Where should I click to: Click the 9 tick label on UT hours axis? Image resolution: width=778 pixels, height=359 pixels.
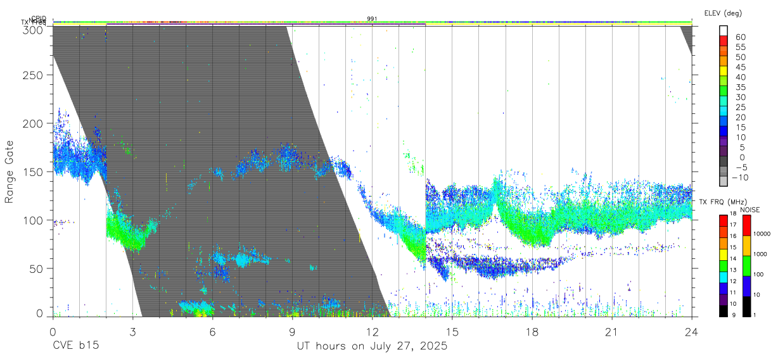click(x=292, y=332)
